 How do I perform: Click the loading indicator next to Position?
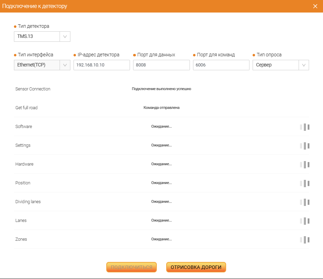coord(304,183)
